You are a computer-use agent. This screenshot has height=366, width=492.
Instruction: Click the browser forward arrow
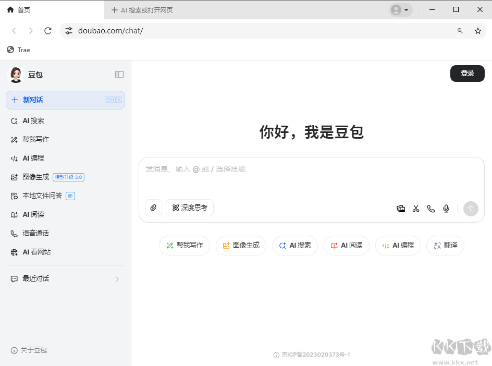[30, 31]
